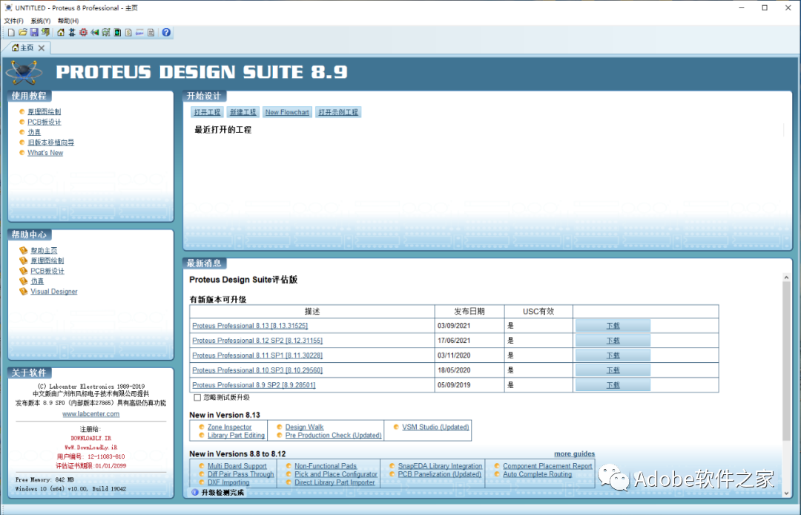This screenshot has width=801, height=515.
Task: Switch to the 主页 tab
Action: 27,46
